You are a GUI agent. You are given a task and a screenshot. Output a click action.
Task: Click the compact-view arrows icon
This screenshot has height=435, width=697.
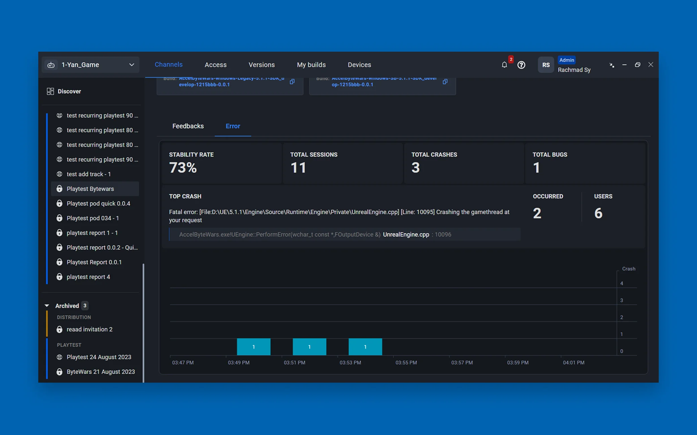(x=612, y=65)
